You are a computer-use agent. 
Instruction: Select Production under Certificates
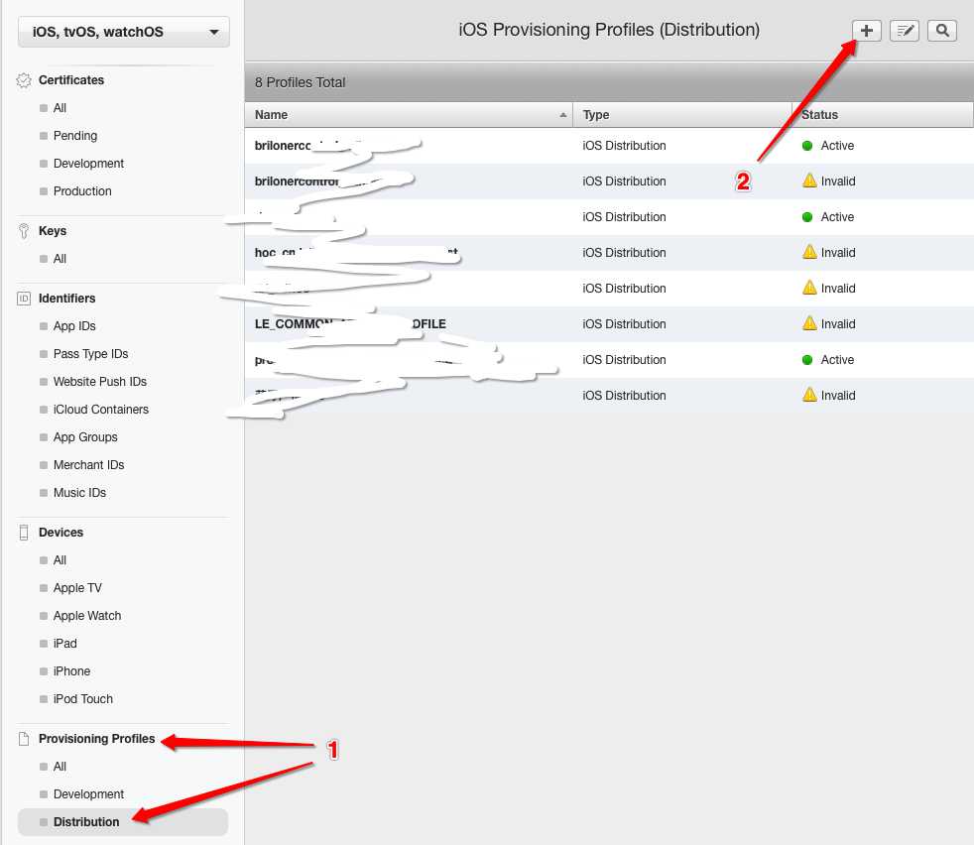click(82, 191)
